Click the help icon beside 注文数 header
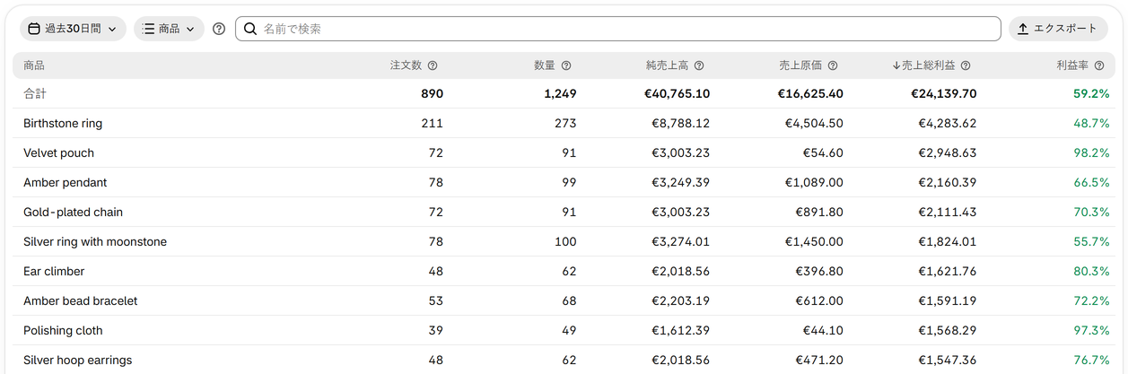Screen dimensions: 1128x374 pos(433,65)
